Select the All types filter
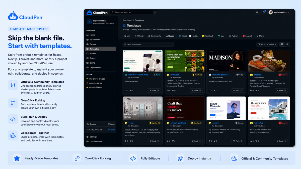Image resolution: width=301 pixels, height=169 pixels. click(x=170, y=36)
